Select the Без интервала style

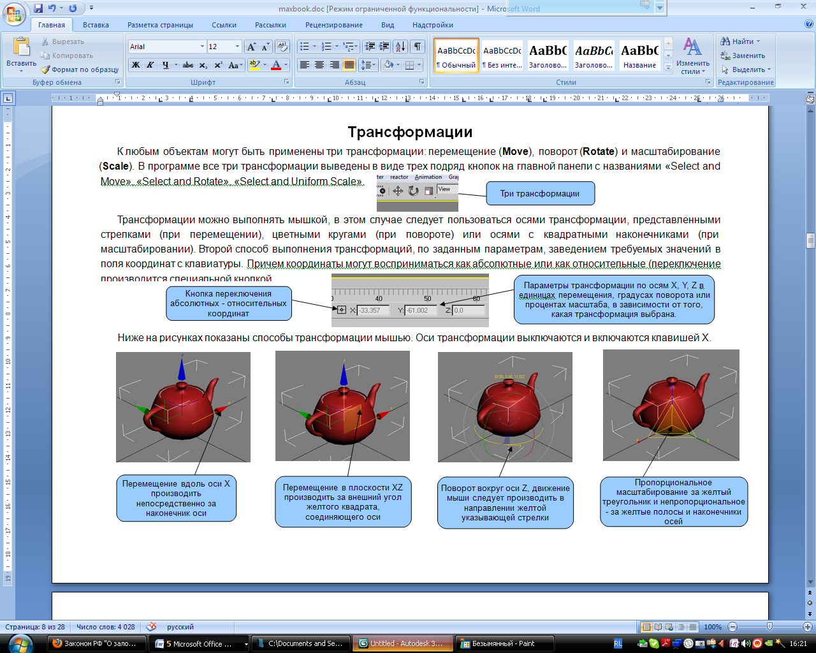(x=502, y=56)
